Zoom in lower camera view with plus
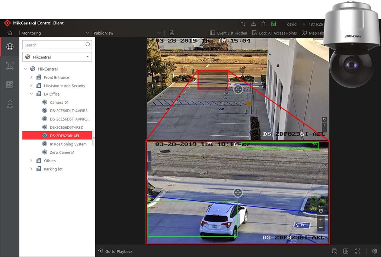The image size is (381, 257). coord(321,220)
